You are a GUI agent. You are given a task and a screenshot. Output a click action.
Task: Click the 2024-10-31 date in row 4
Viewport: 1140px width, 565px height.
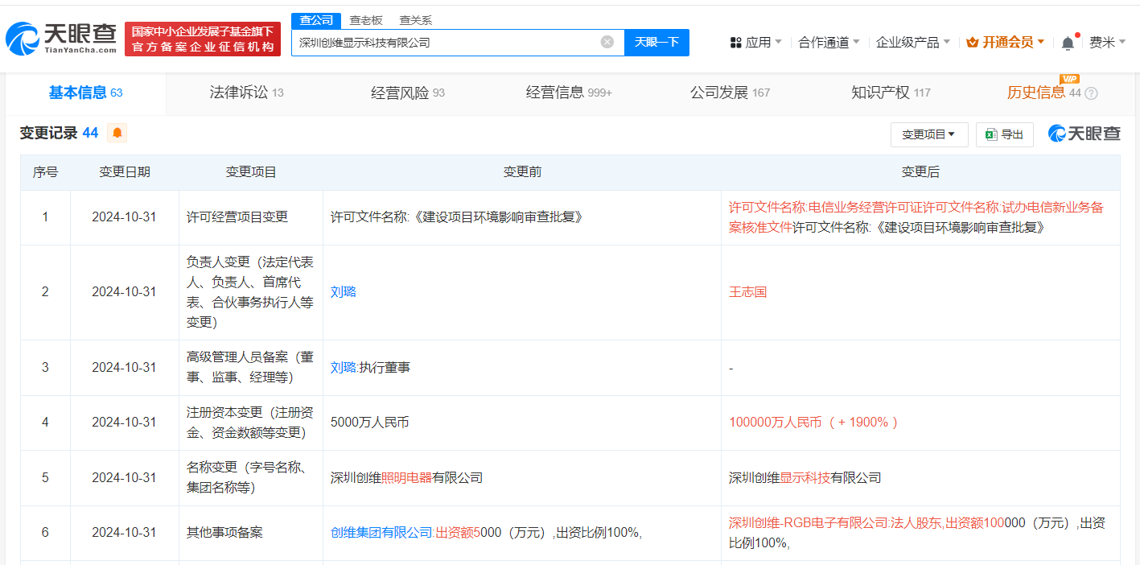point(124,422)
